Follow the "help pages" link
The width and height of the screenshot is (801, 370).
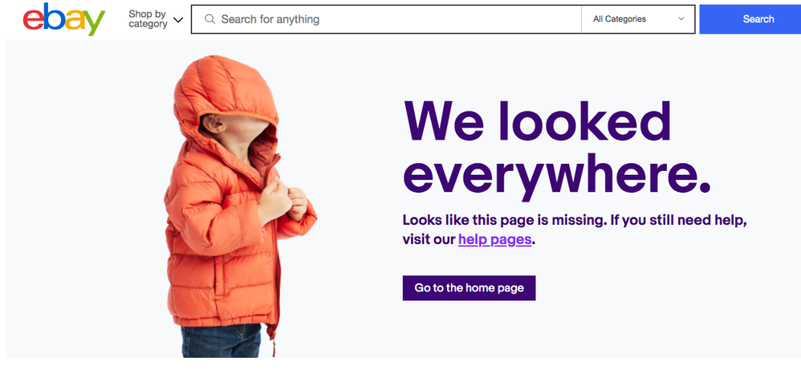494,239
